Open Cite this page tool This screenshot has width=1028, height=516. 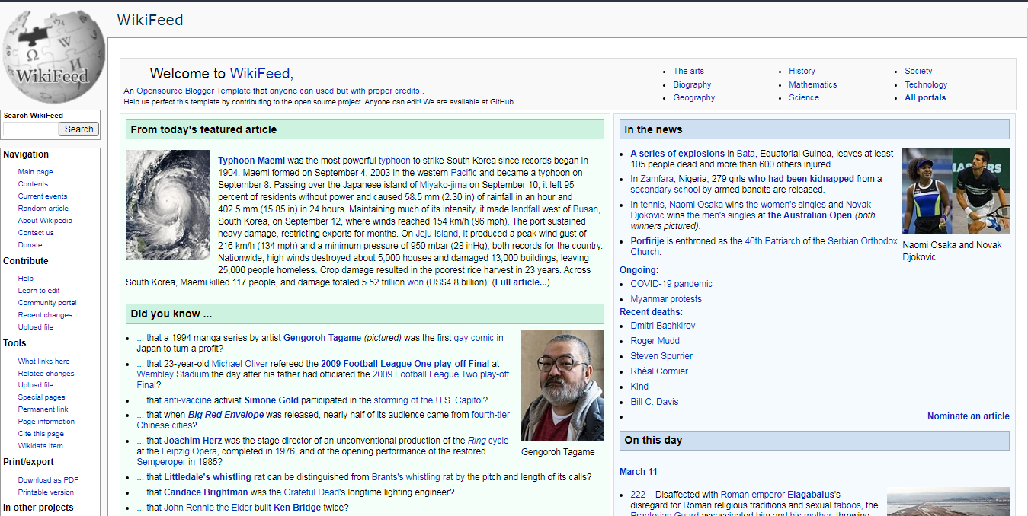point(41,434)
